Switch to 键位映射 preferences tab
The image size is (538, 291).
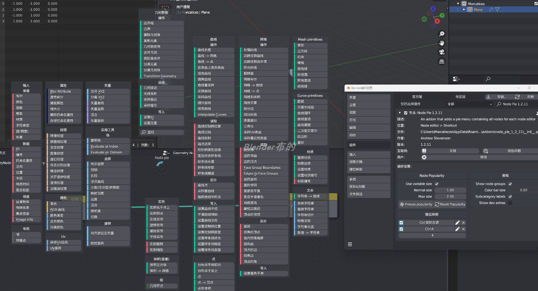click(369, 169)
